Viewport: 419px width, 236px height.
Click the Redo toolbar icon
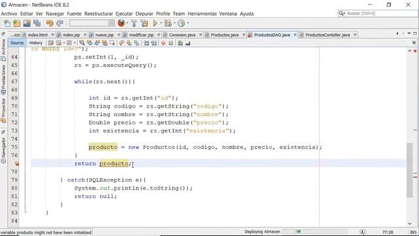pos(60,24)
